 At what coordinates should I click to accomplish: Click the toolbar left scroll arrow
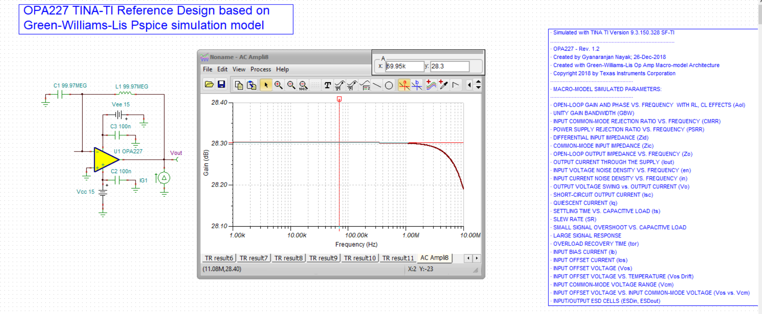click(x=469, y=85)
